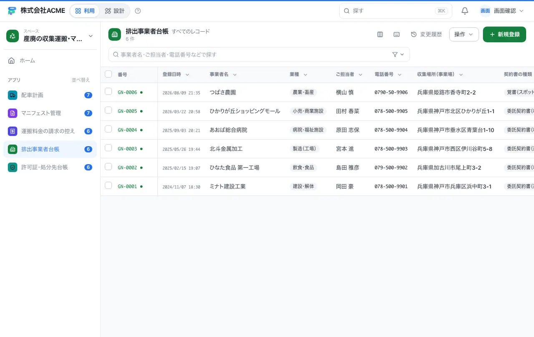Switch to the 利用 tab
Screen dimensions: 534x337
pos(85,11)
